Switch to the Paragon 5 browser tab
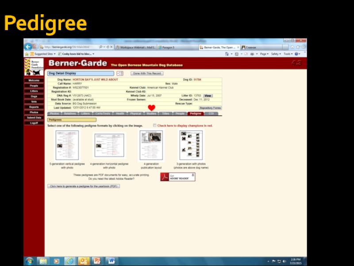The image size is (354, 266). (177, 47)
